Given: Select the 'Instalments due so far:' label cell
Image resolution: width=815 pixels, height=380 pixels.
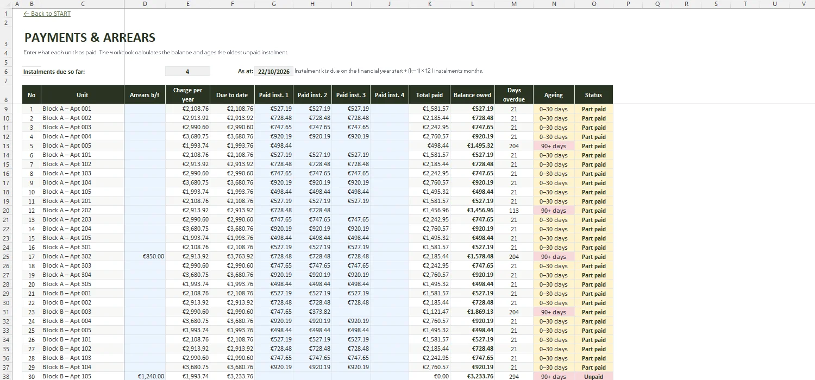Looking at the screenshot, I should pos(54,71).
